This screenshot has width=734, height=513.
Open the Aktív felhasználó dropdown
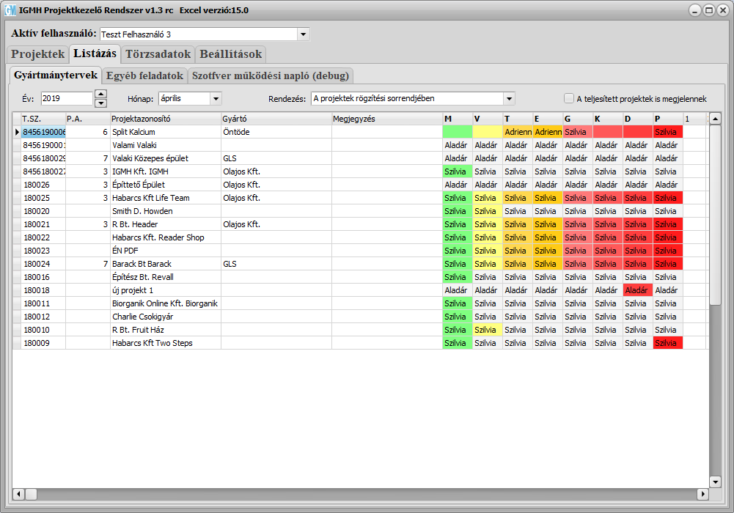(303, 34)
